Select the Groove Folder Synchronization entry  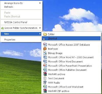click(x=21, y=28)
